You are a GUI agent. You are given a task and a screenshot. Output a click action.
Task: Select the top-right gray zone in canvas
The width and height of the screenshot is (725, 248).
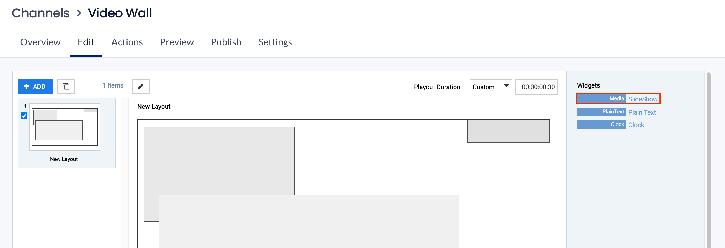pyautogui.click(x=508, y=131)
